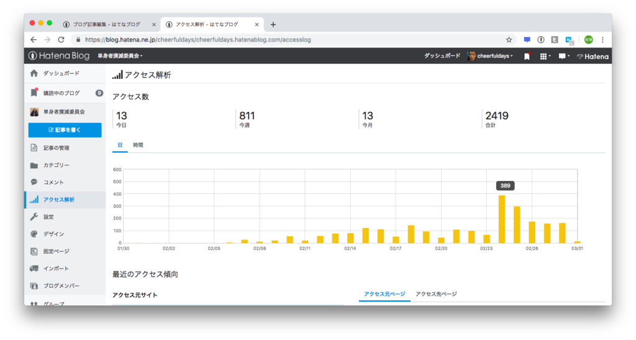The height and width of the screenshot is (340, 636).
Task: Click the blue chat extension icon
Action: [x=527, y=40]
